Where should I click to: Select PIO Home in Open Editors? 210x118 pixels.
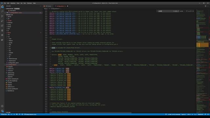(x=13, y=10)
